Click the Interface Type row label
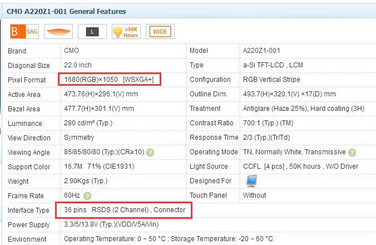This screenshot has height=245, width=376. tap(28, 210)
